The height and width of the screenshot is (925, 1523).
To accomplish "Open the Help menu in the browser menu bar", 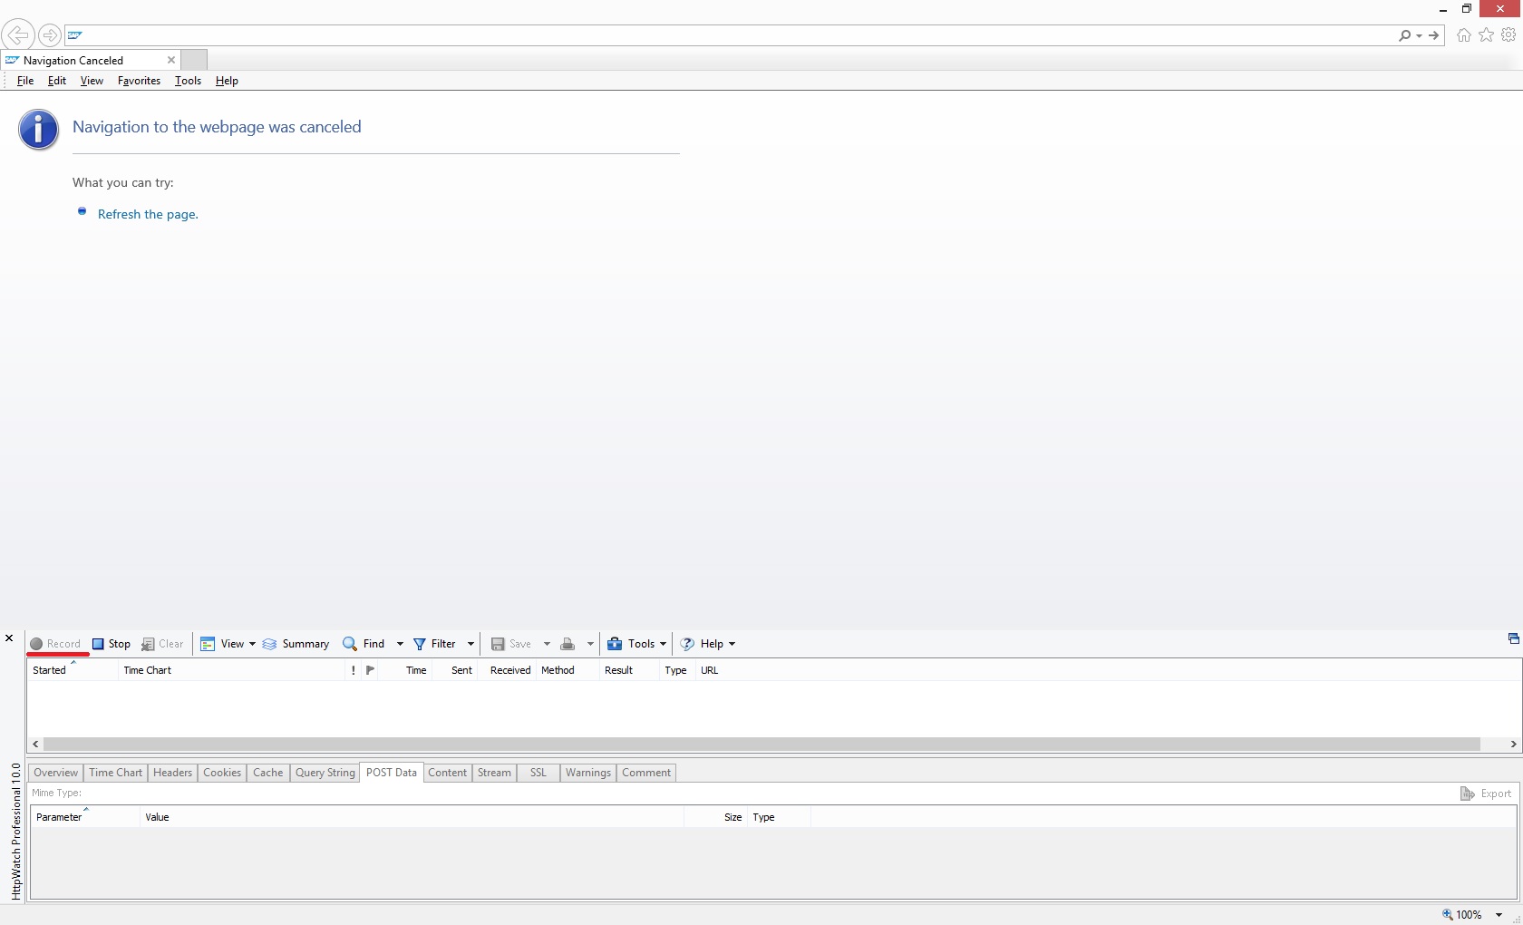I will (227, 81).
